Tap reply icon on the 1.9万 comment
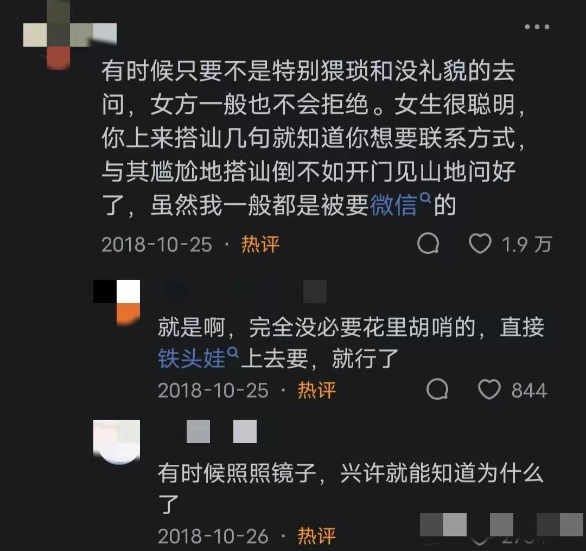Viewport: 586px width, 551px height. point(428,244)
